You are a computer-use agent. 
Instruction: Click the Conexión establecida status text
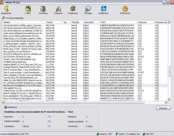pyautogui.click(x=14, y=134)
